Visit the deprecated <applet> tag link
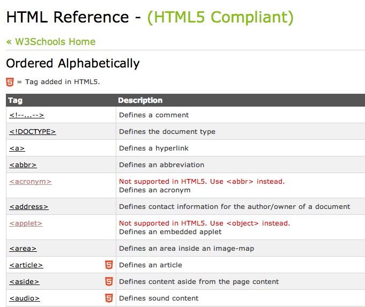365x307 pixels. pos(26,223)
